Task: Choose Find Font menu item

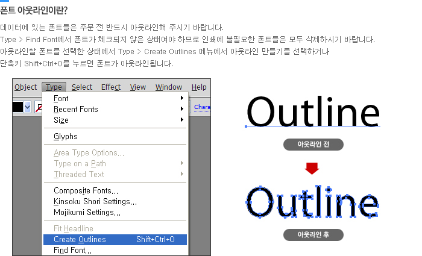Action: pos(72,251)
